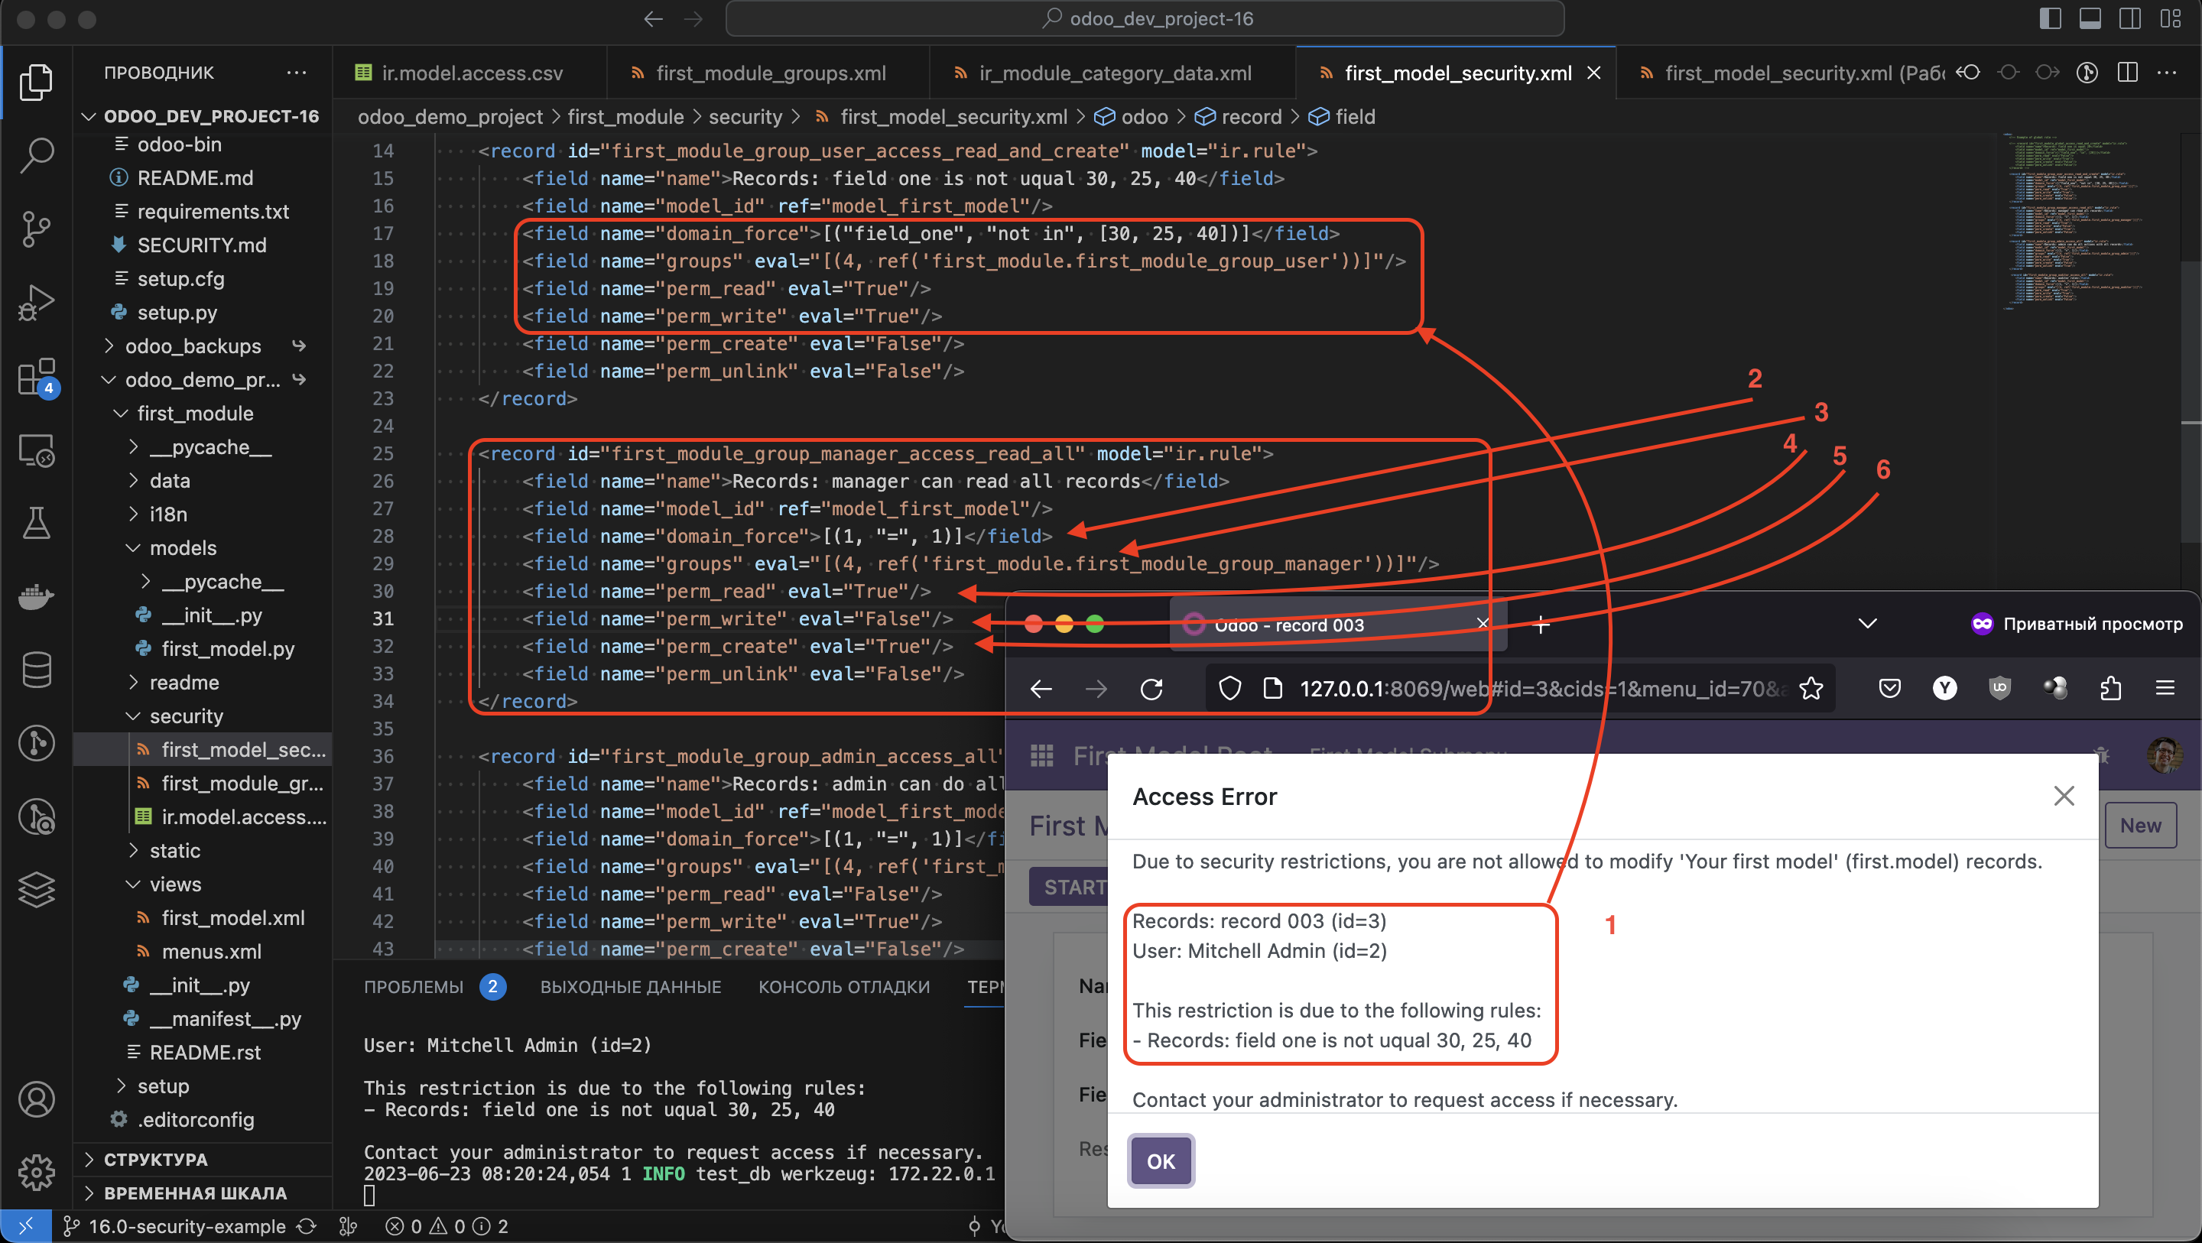Viewport: 2202px width, 1243px height.
Task: Open the browser extensions puzzle icon
Action: pos(2109,688)
